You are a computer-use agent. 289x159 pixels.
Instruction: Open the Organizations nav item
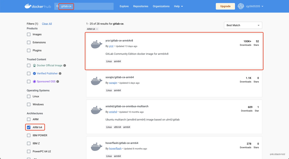point(161,6)
